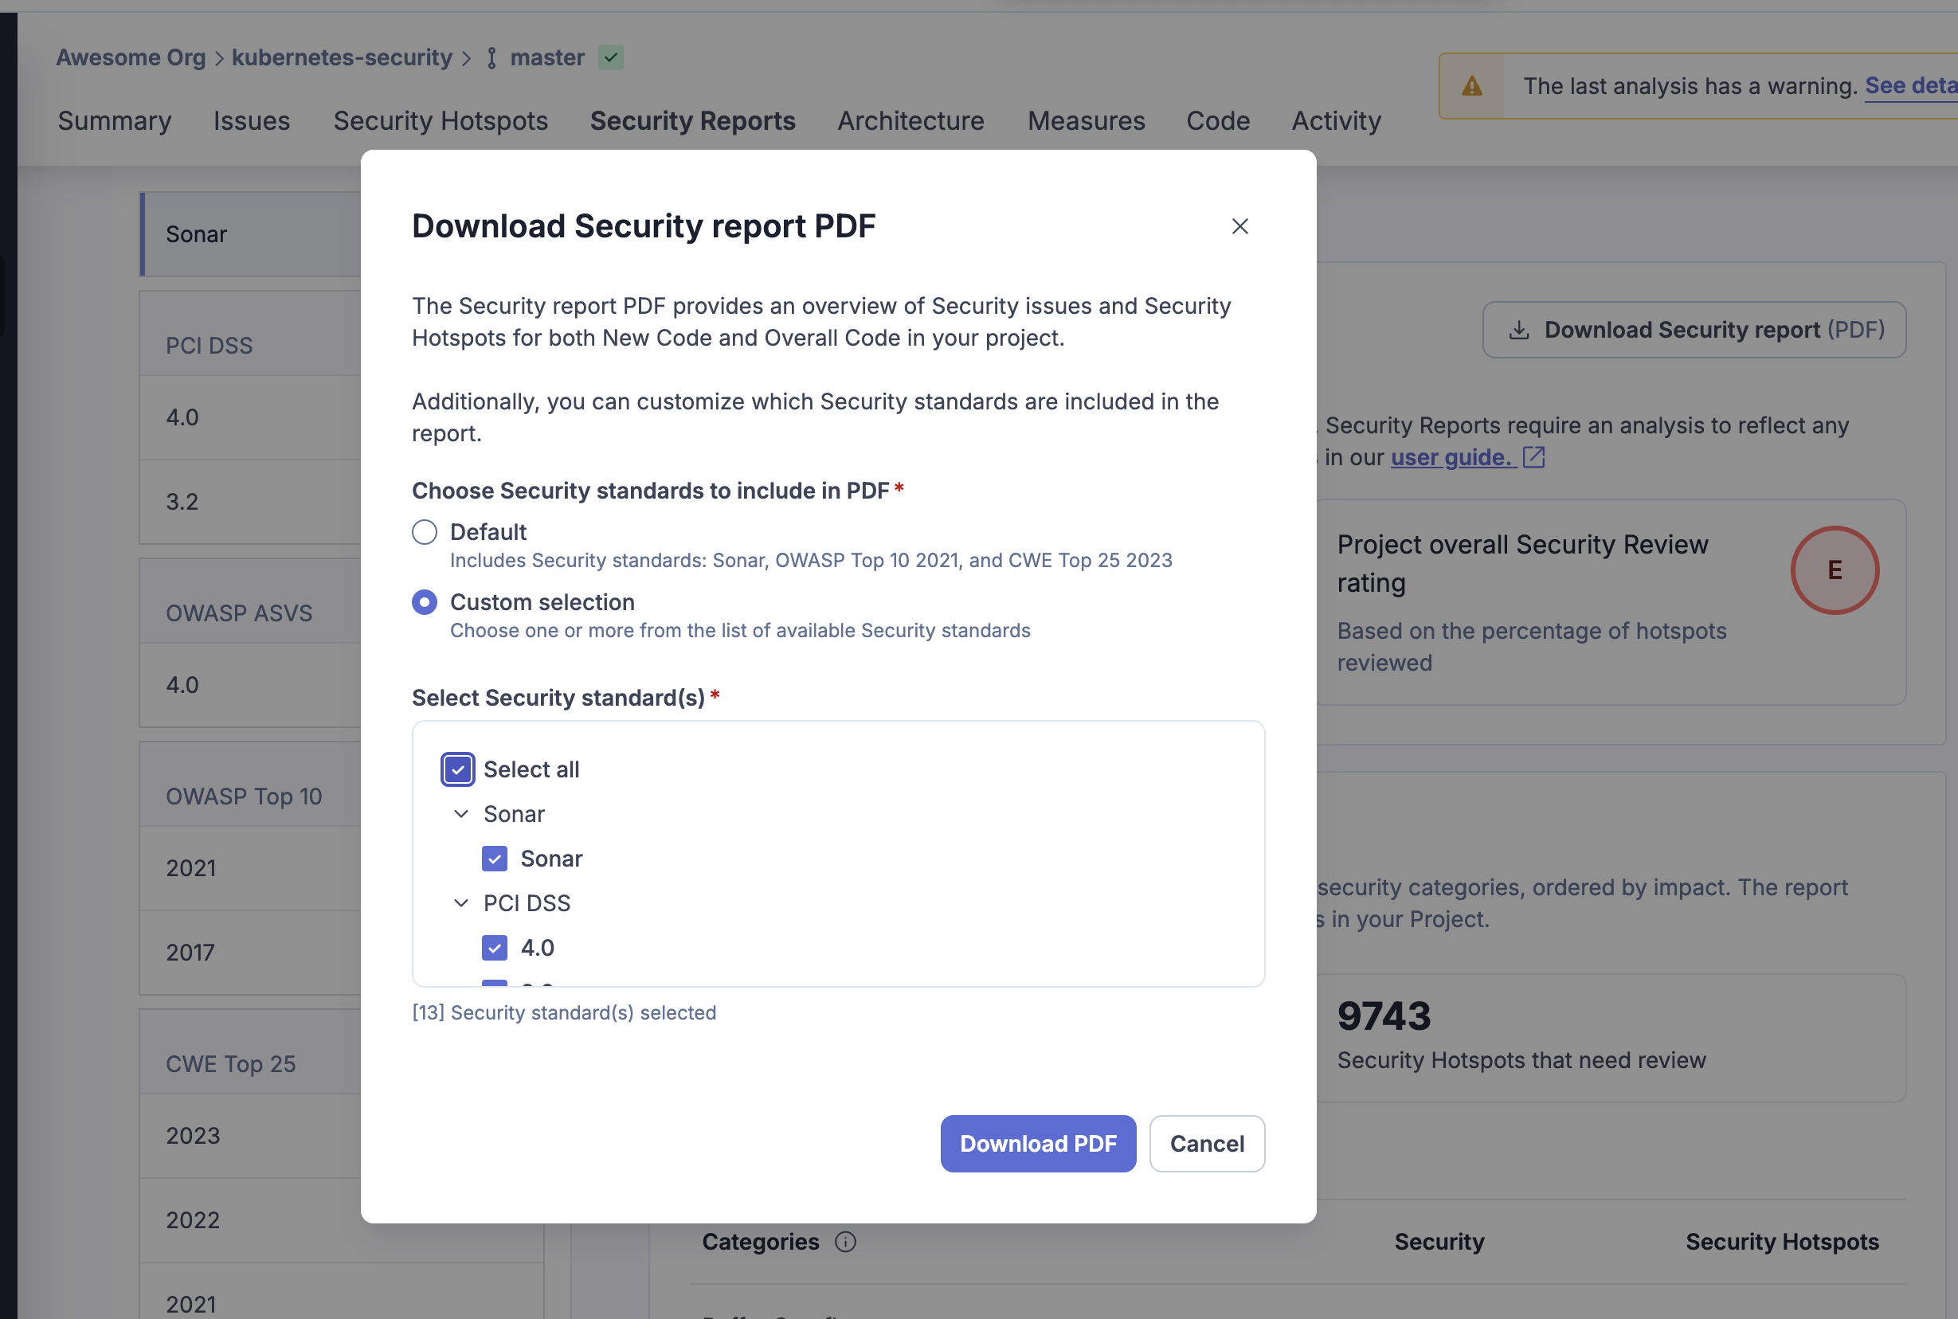Switch to the Architecture tab
This screenshot has height=1319, width=1958.
click(x=910, y=121)
